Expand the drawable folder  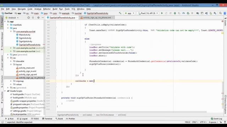pyautogui.click(x=11, y=61)
